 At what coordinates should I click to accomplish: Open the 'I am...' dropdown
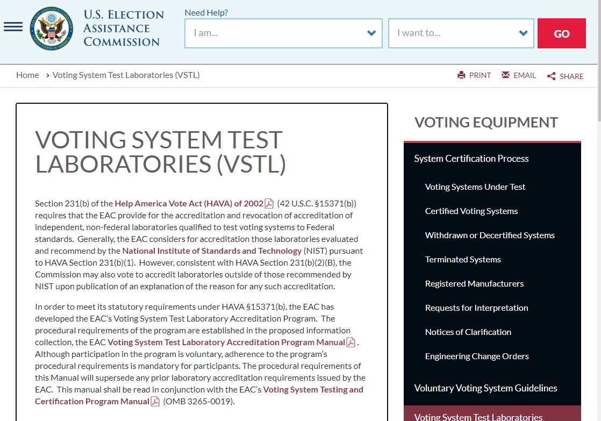[x=283, y=33]
